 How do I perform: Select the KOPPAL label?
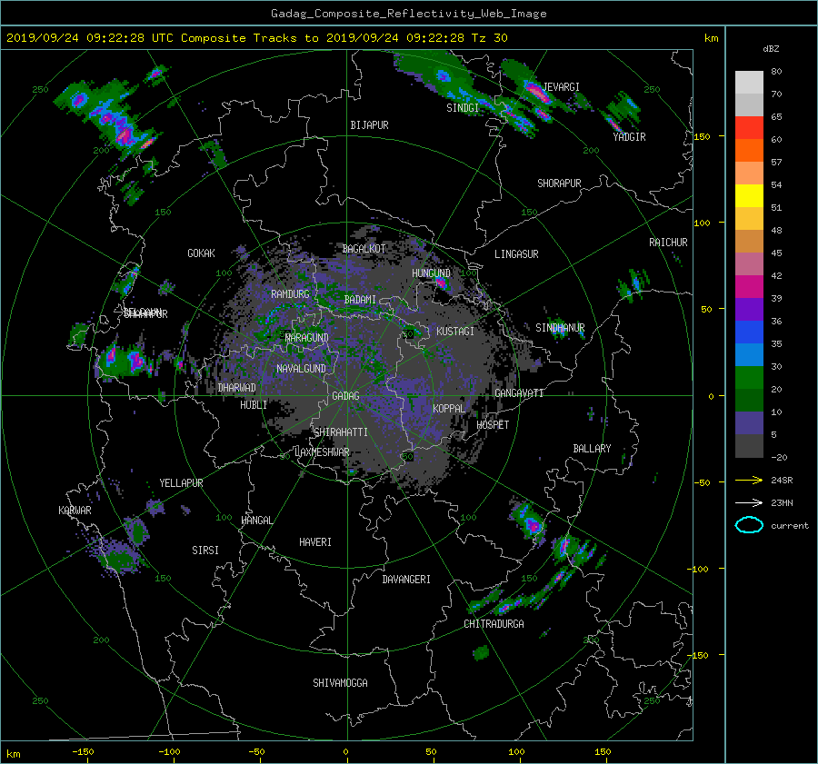(449, 409)
